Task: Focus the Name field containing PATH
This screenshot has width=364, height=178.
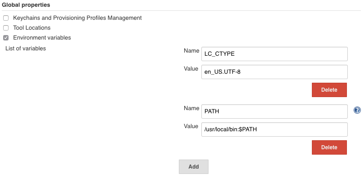Action: tap(275, 111)
